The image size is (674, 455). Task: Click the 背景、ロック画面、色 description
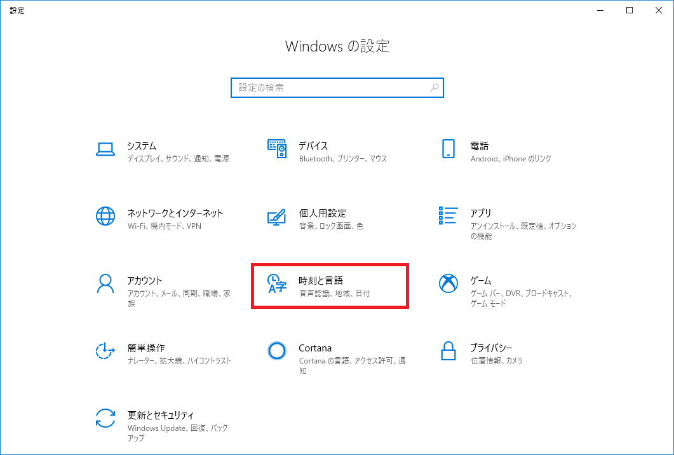click(x=331, y=226)
